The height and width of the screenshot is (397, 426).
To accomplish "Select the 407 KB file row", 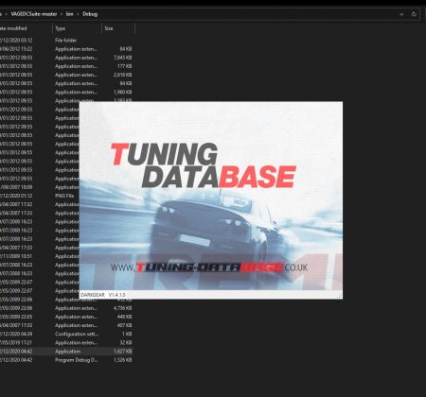I will 66,325.
